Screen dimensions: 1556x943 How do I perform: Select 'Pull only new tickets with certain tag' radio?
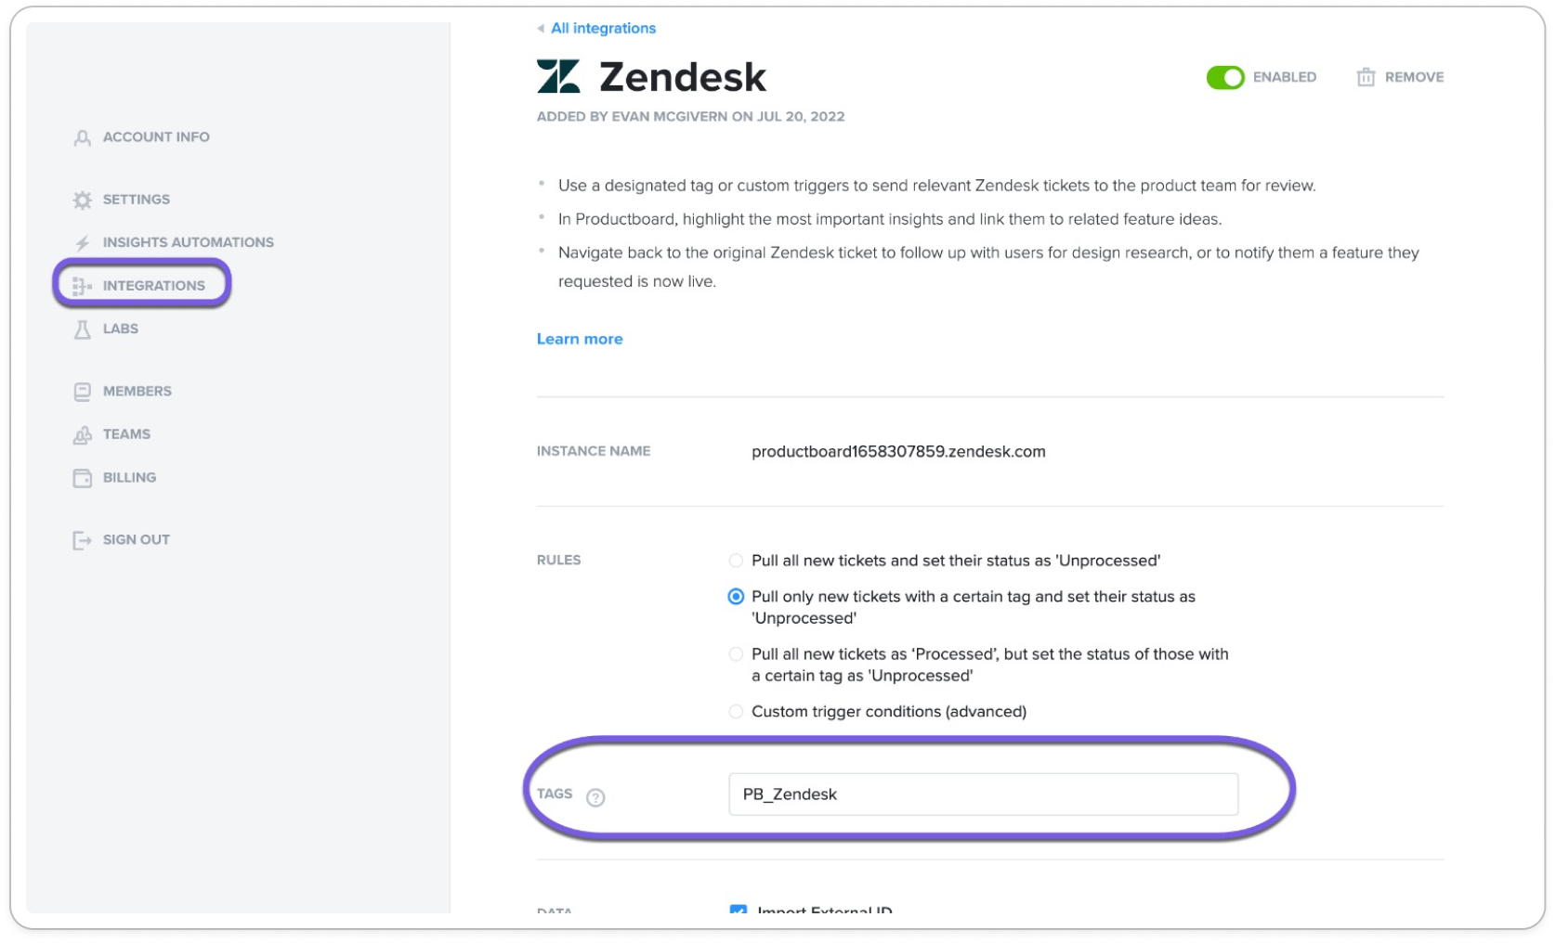[736, 597]
